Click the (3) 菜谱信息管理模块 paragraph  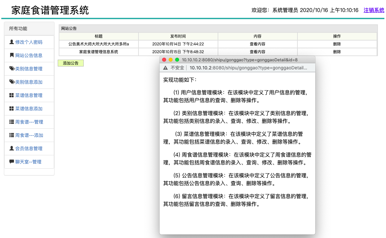(x=233, y=138)
